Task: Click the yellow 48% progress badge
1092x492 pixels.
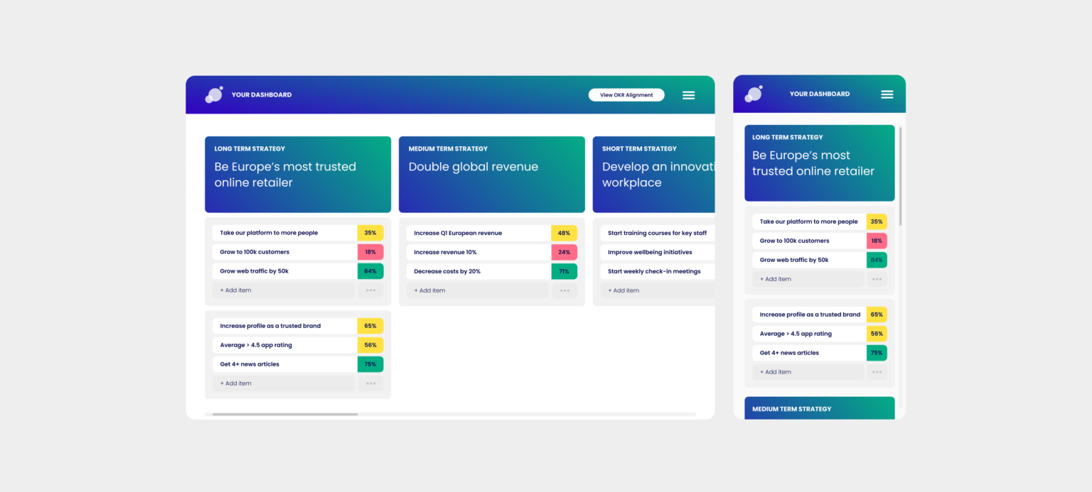Action: pos(564,233)
